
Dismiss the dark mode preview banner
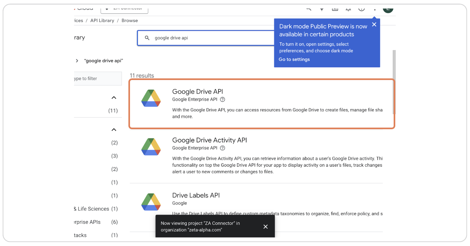pos(374,24)
